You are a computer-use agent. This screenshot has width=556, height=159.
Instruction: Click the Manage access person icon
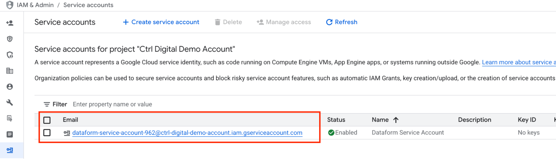click(x=260, y=22)
